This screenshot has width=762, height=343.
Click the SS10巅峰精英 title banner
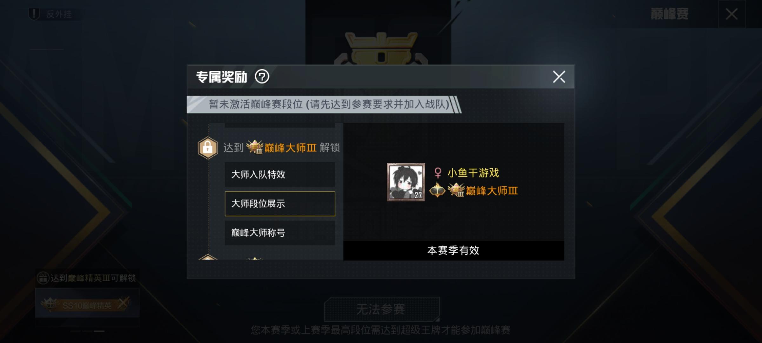[x=86, y=304]
